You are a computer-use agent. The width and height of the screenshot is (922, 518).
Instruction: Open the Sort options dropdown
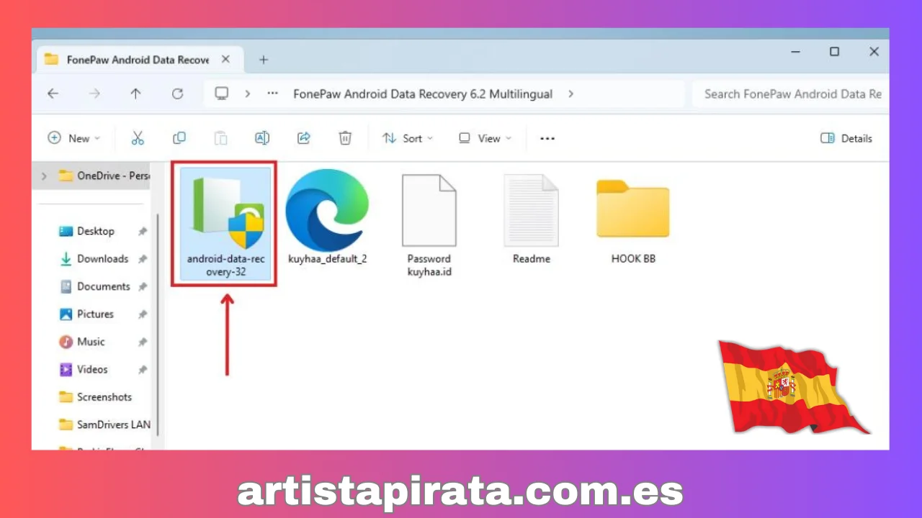(x=408, y=138)
